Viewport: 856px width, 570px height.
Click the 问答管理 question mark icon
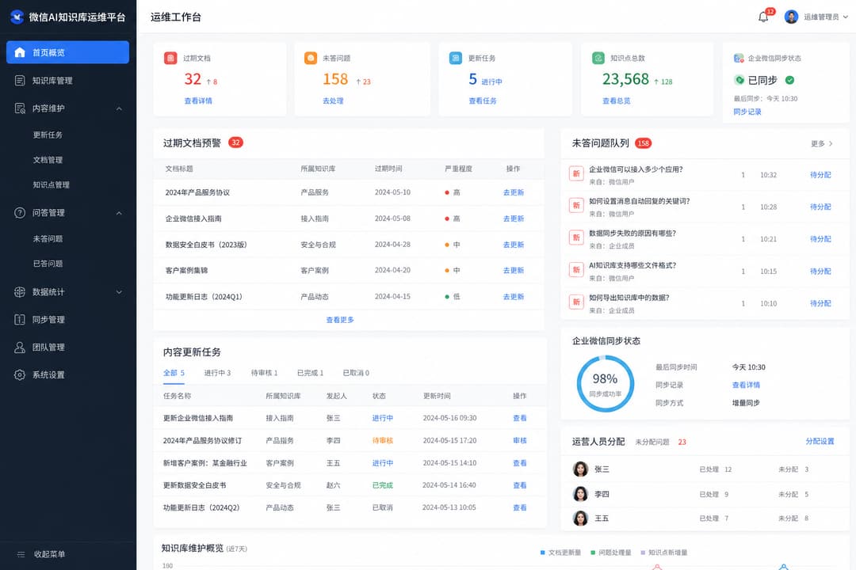click(x=20, y=213)
